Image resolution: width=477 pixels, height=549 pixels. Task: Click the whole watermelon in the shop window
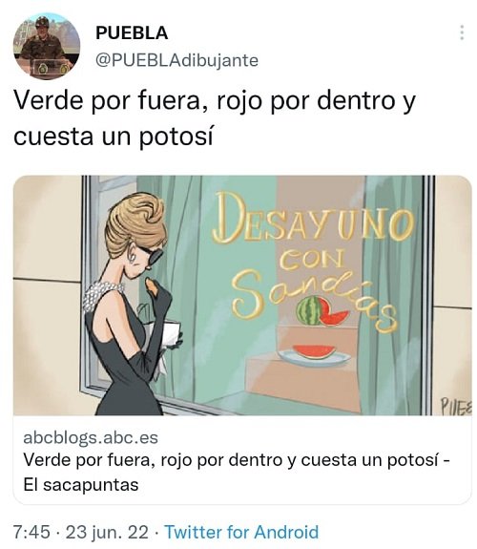coord(310,310)
